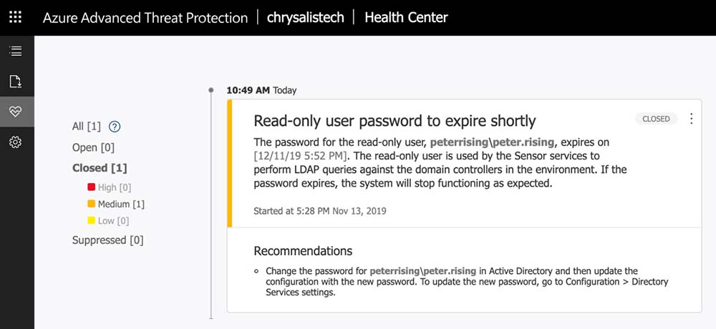Open the app launcher waffle icon
Image resolution: width=716 pixels, height=329 pixels.
(16, 17)
